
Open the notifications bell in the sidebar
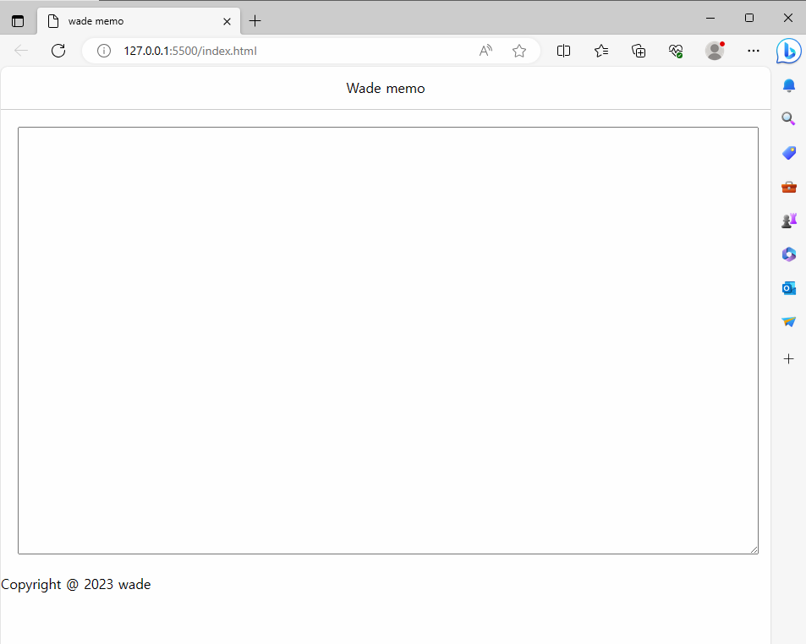(789, 85)
